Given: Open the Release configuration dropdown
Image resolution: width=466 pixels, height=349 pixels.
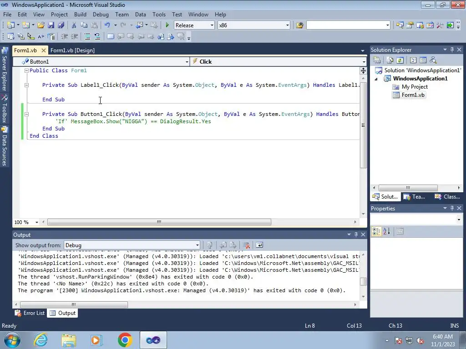Looking at the screenshot, I should (x=212, y=25).
